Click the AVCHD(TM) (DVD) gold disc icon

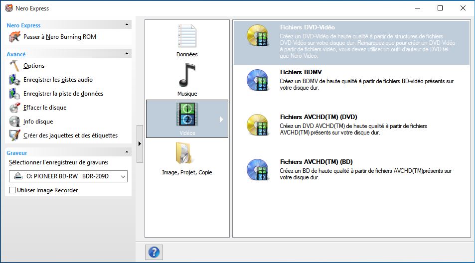coord(258,125)
